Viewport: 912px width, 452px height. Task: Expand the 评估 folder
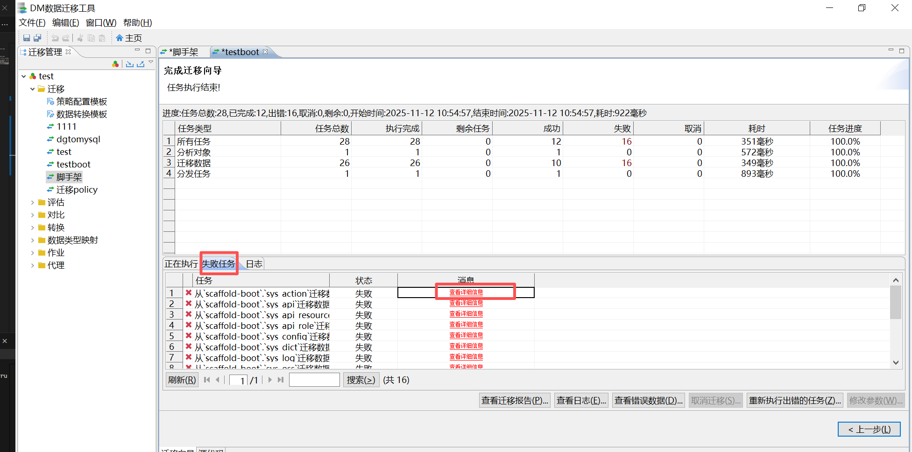point(32,202)
